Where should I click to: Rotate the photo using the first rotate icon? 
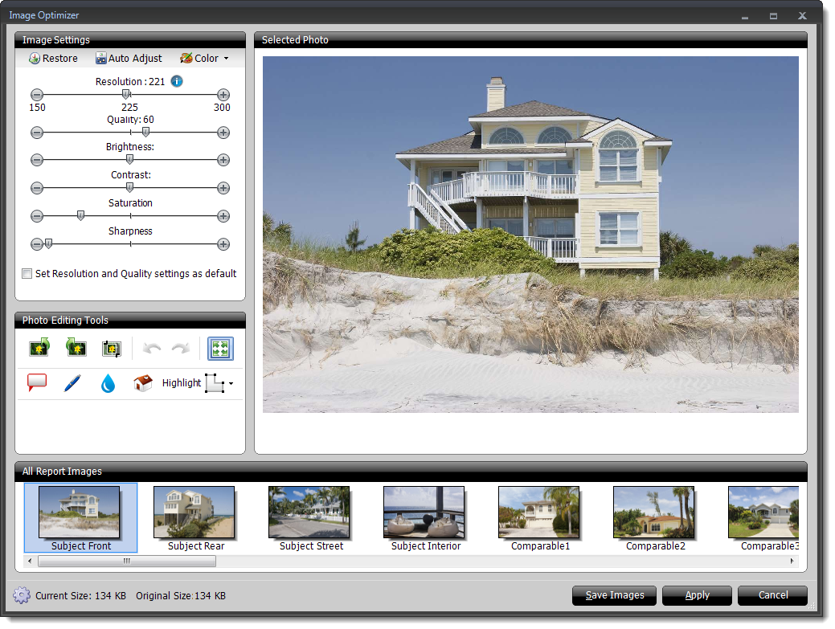(x=39, y=348)
